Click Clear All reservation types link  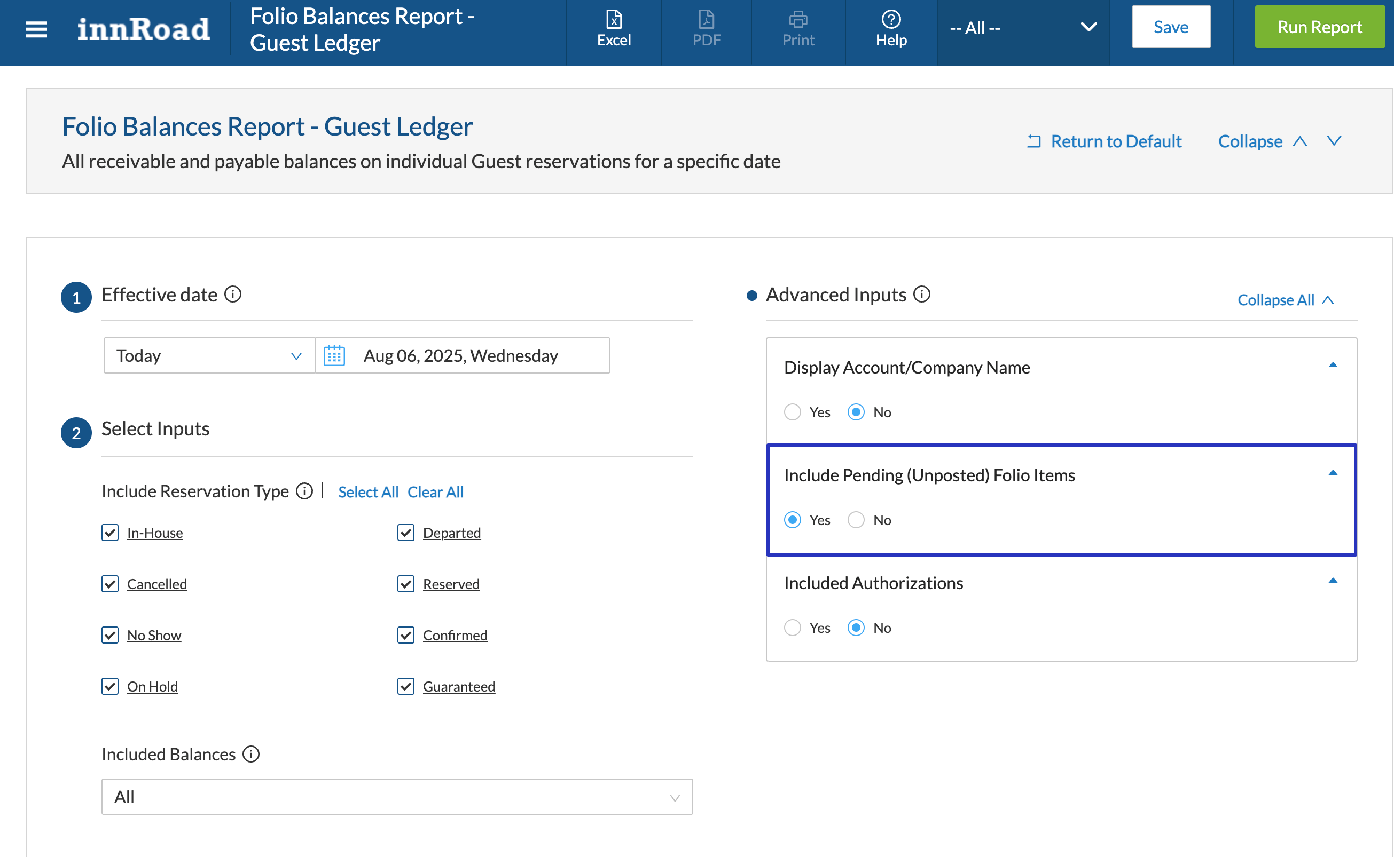[x=435, y=492]
